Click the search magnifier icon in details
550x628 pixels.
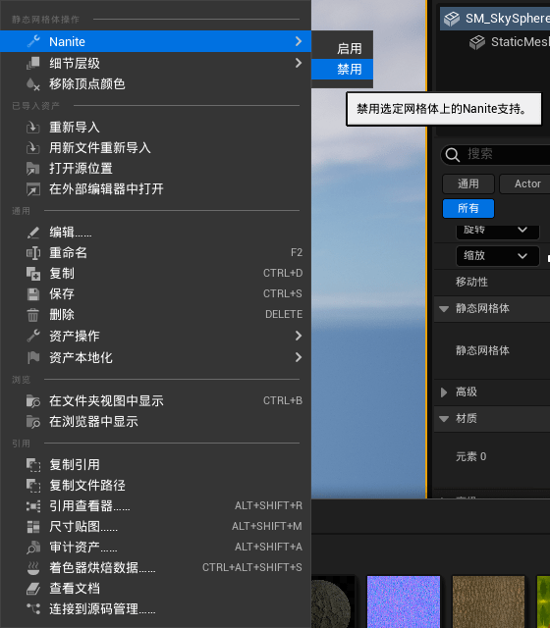[453, 155]
